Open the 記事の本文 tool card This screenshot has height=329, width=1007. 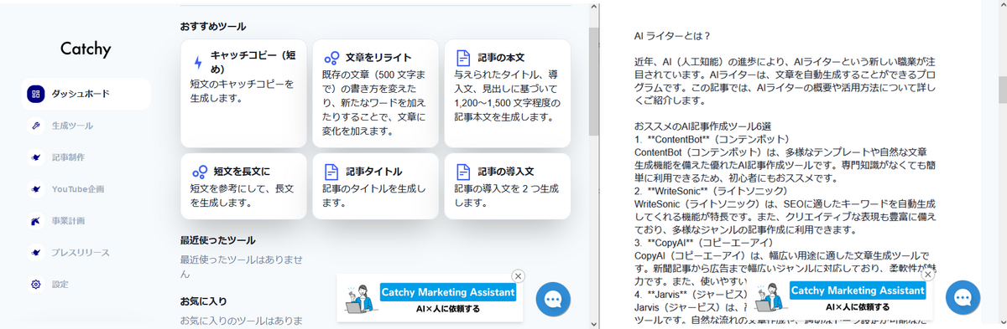(x=507, y=93)
